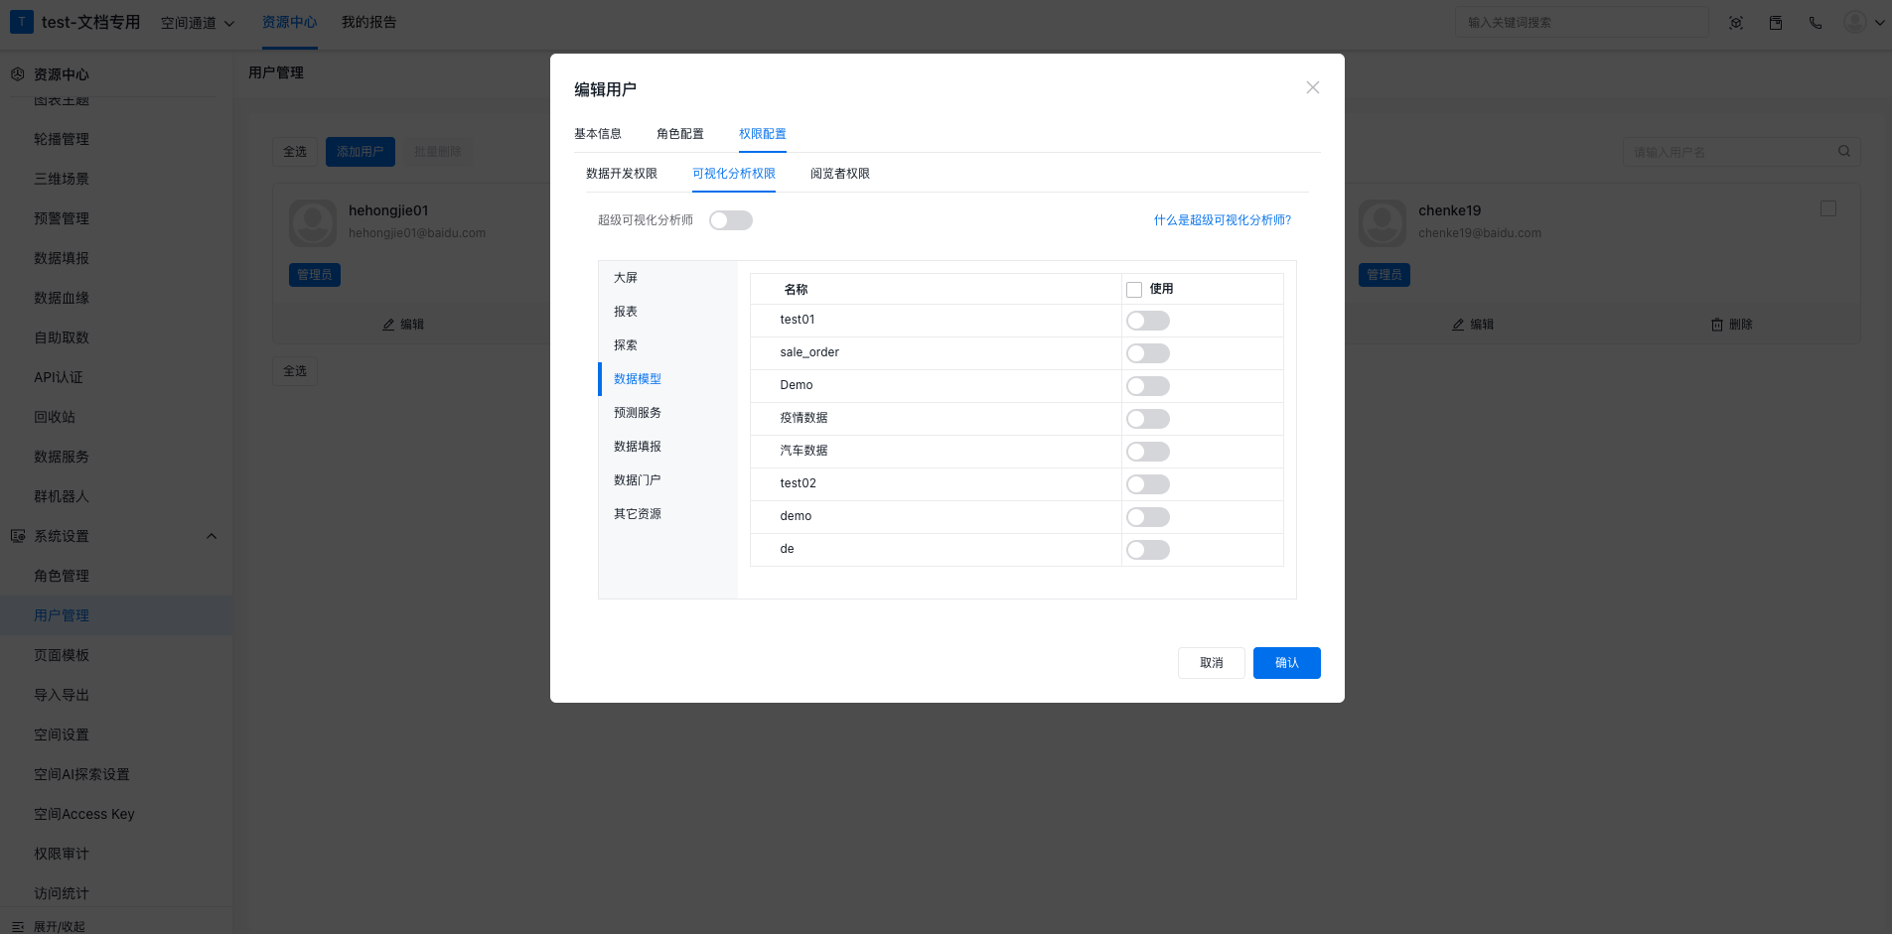The width and height of the screenshot is (1892, 934).
Task: Check the 使用 header checkbox
Action: 1134,290
